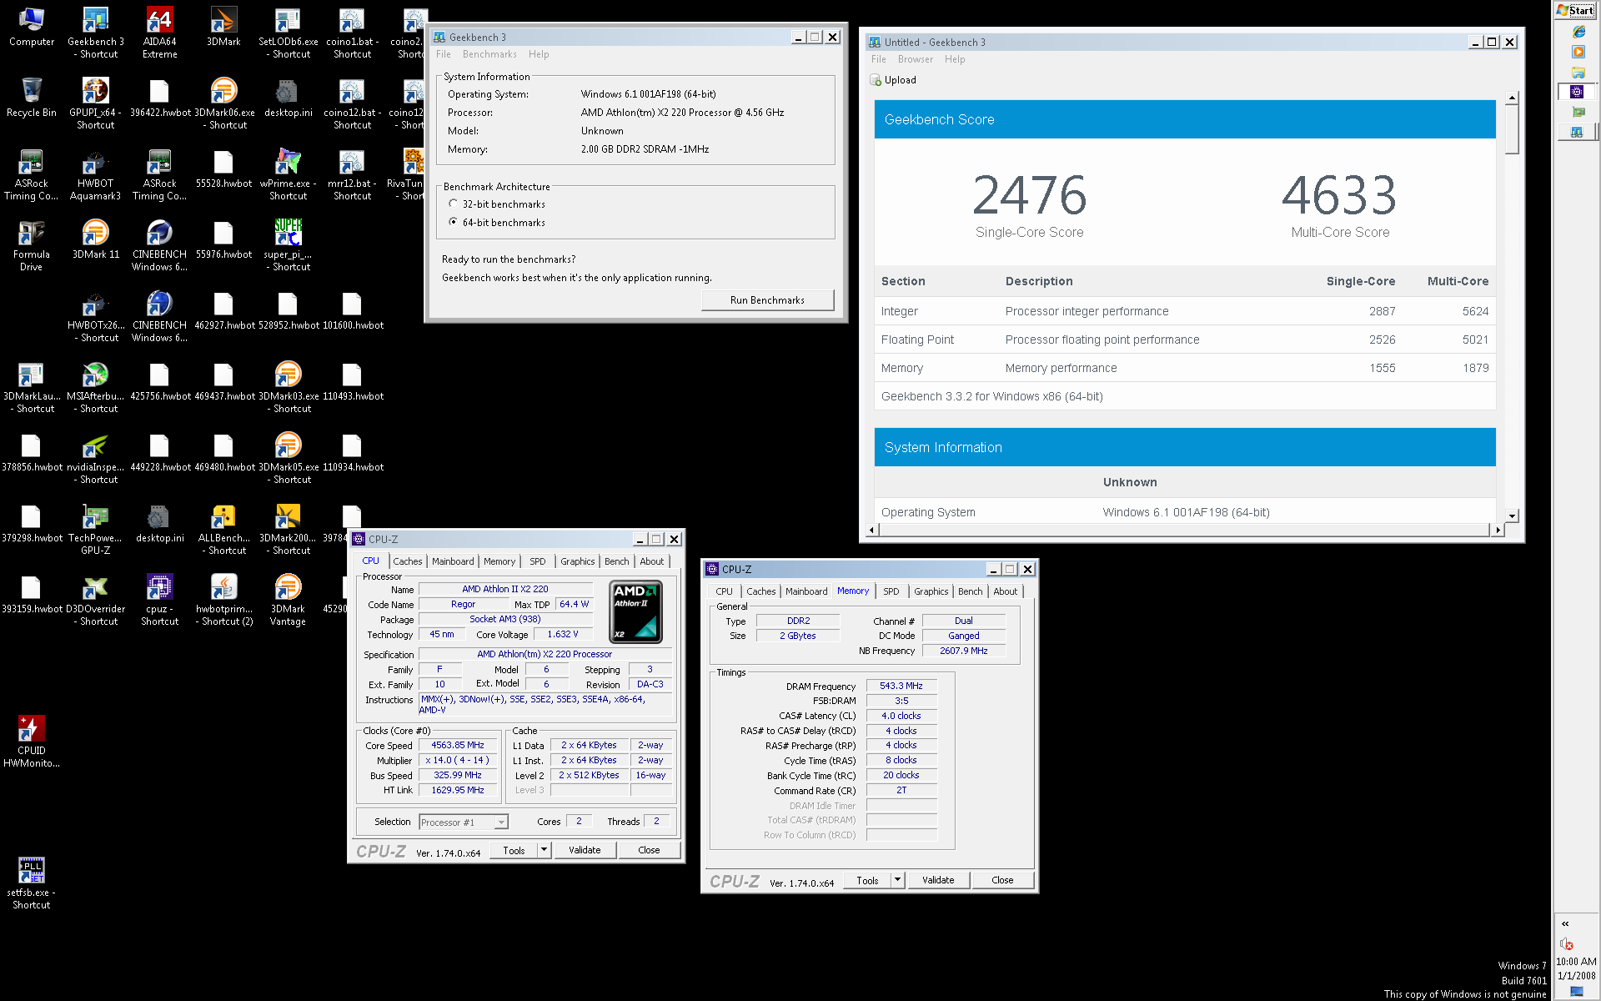Open the 55528.hwbot file on desktop
The height and width of the screenshot is (1001, 1601).
(223, 169)
